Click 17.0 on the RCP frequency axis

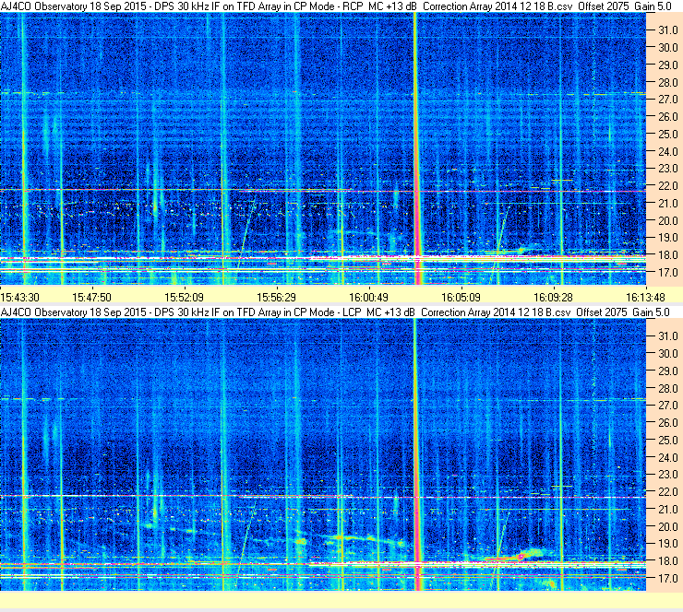(667, 273)
